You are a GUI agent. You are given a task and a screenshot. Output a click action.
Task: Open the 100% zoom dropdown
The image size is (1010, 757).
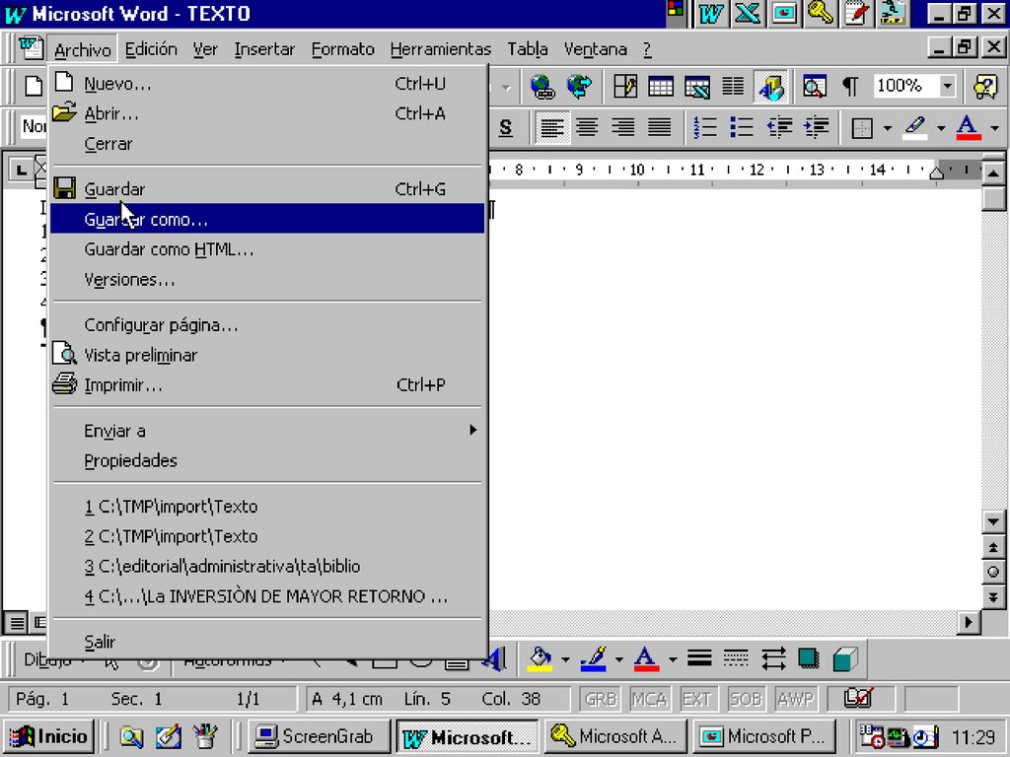click(x=947, y=87)
